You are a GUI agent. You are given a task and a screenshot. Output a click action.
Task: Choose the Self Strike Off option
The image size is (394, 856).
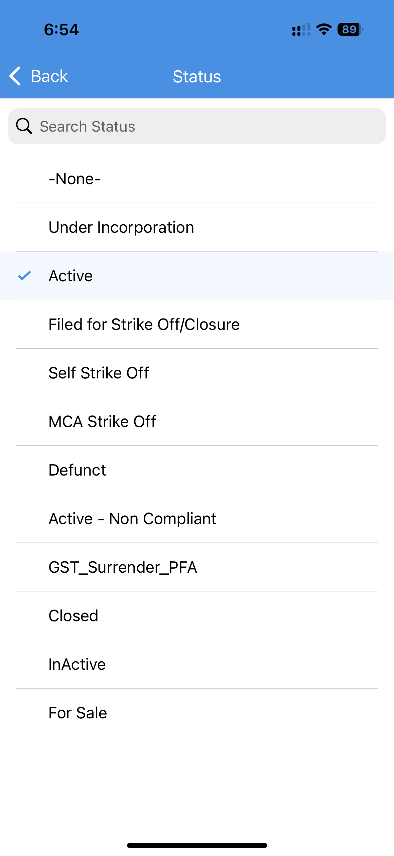[197, 373]
